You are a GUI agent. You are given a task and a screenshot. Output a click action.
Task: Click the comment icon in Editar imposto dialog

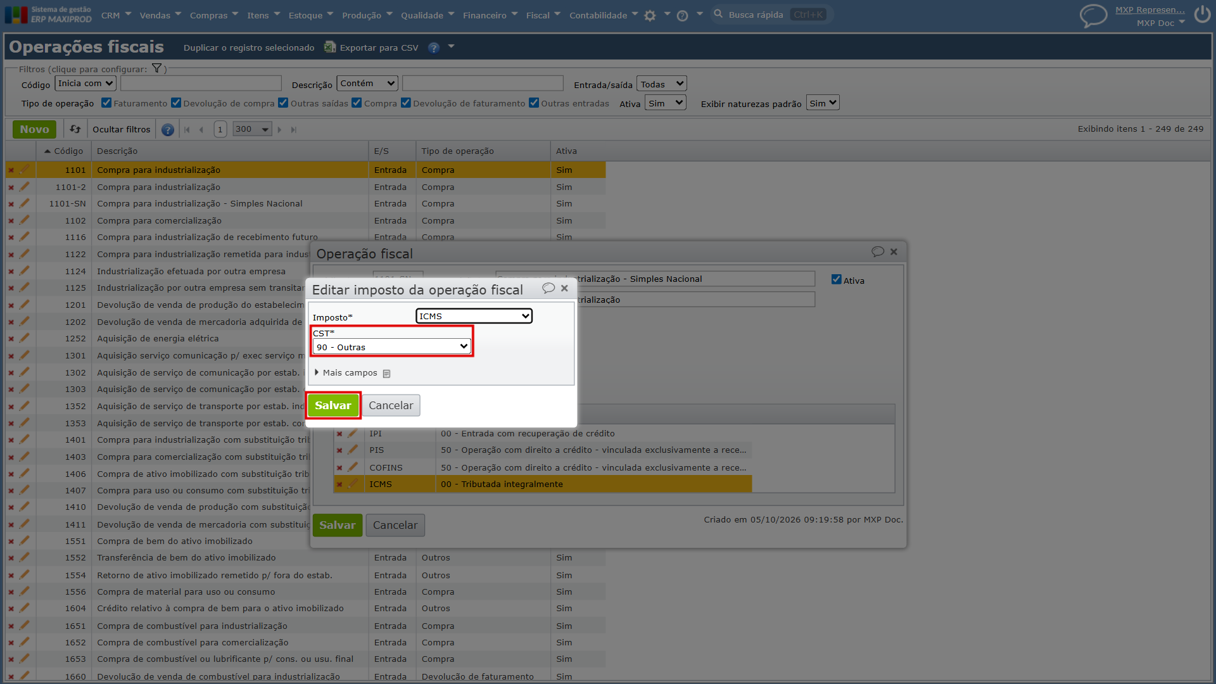(548, 288)
